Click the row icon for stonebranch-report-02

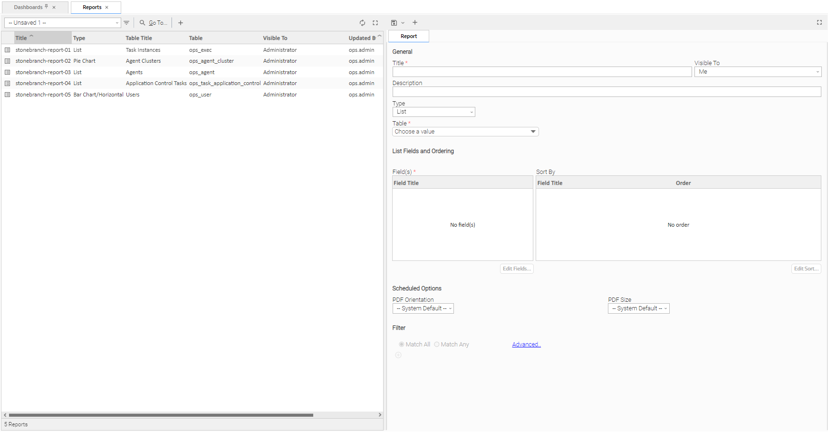(x=8, y=61)
